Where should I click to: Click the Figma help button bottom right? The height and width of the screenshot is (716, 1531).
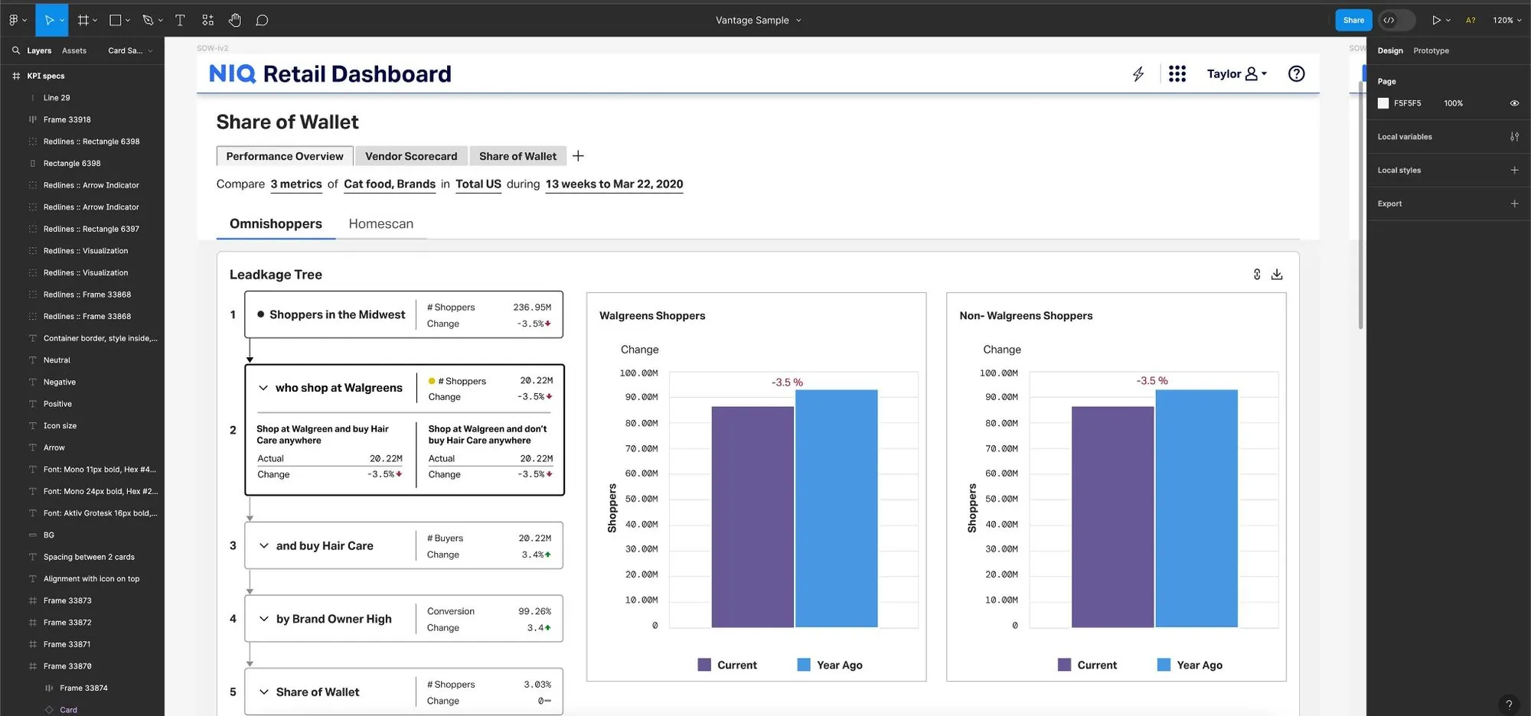pyautogui.click(x=1509, y=705)
